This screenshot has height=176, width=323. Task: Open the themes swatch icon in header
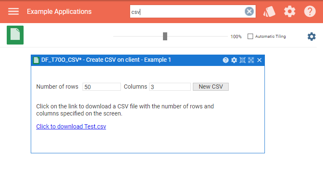(x=269, y=11)
